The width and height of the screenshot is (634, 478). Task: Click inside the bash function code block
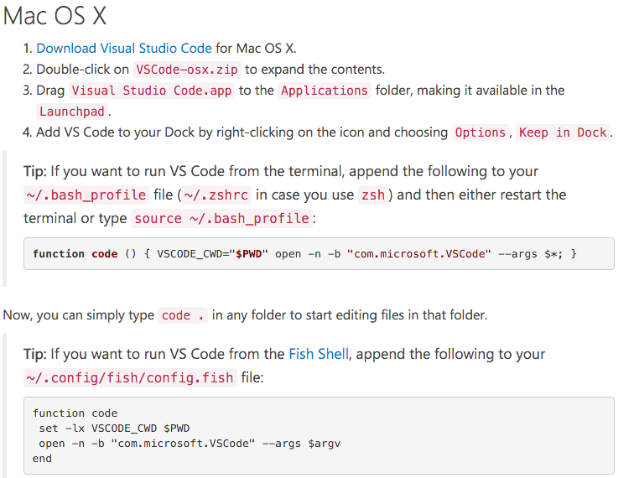coord(319,253)
